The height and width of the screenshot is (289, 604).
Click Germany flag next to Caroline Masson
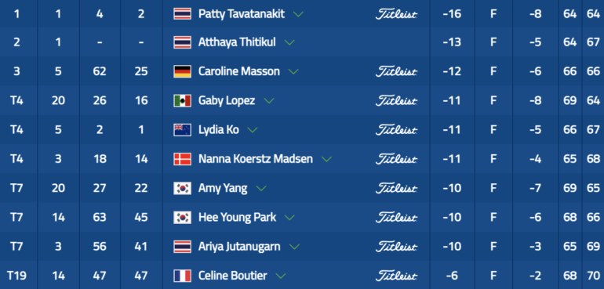tap(182, 71)
